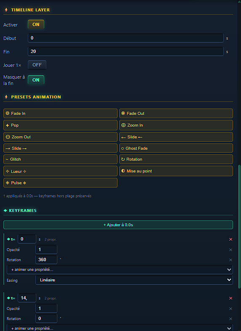Open the Easing Linéaire dropdown
Image resolution: width=241 pixels, height=331 pixels.
[134, 280]
